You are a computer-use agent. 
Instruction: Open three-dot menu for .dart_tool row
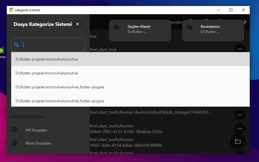coord(240,49)
